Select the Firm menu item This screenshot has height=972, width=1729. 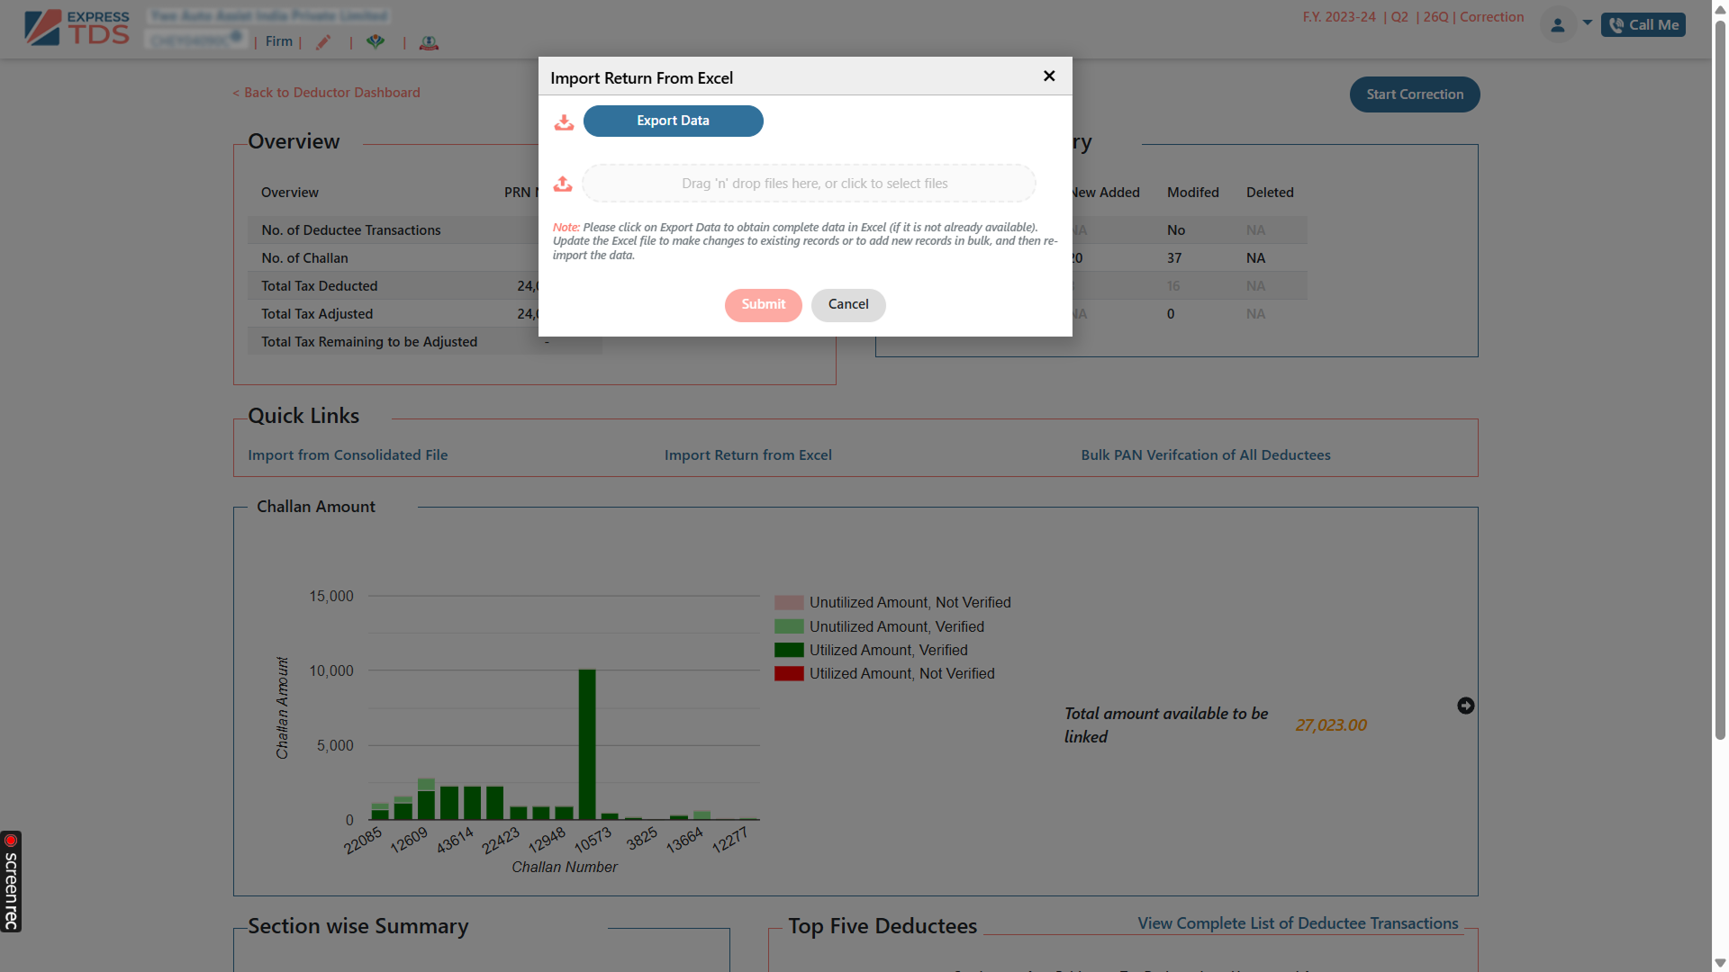pos(278,40)
